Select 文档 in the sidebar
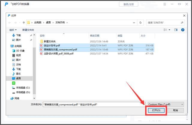192x125 pixels. point(18,65)
